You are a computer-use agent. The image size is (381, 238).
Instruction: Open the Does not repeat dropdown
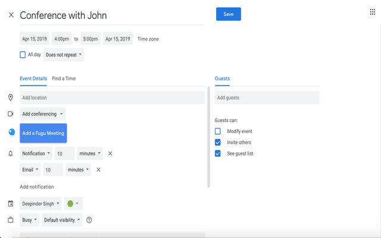64,55
